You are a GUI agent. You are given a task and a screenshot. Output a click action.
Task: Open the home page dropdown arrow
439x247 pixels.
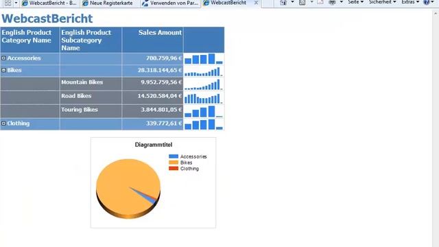(x=292, y=2)
